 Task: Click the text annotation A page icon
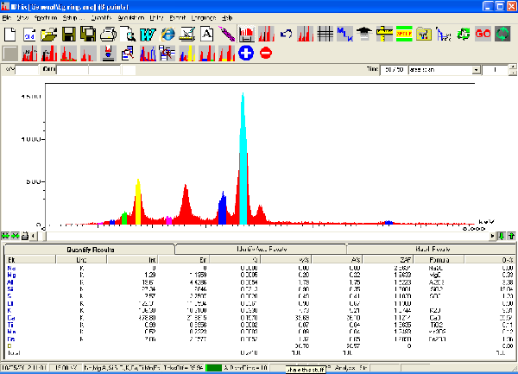[x=207, y=34]
